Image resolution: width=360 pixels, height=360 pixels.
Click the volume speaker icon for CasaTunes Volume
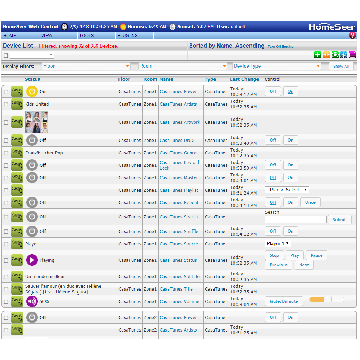[x=32, y=301]
